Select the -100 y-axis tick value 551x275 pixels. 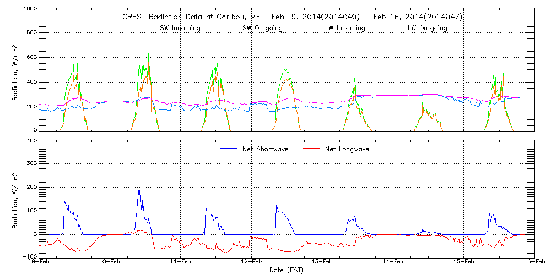[x=28, y=257]
